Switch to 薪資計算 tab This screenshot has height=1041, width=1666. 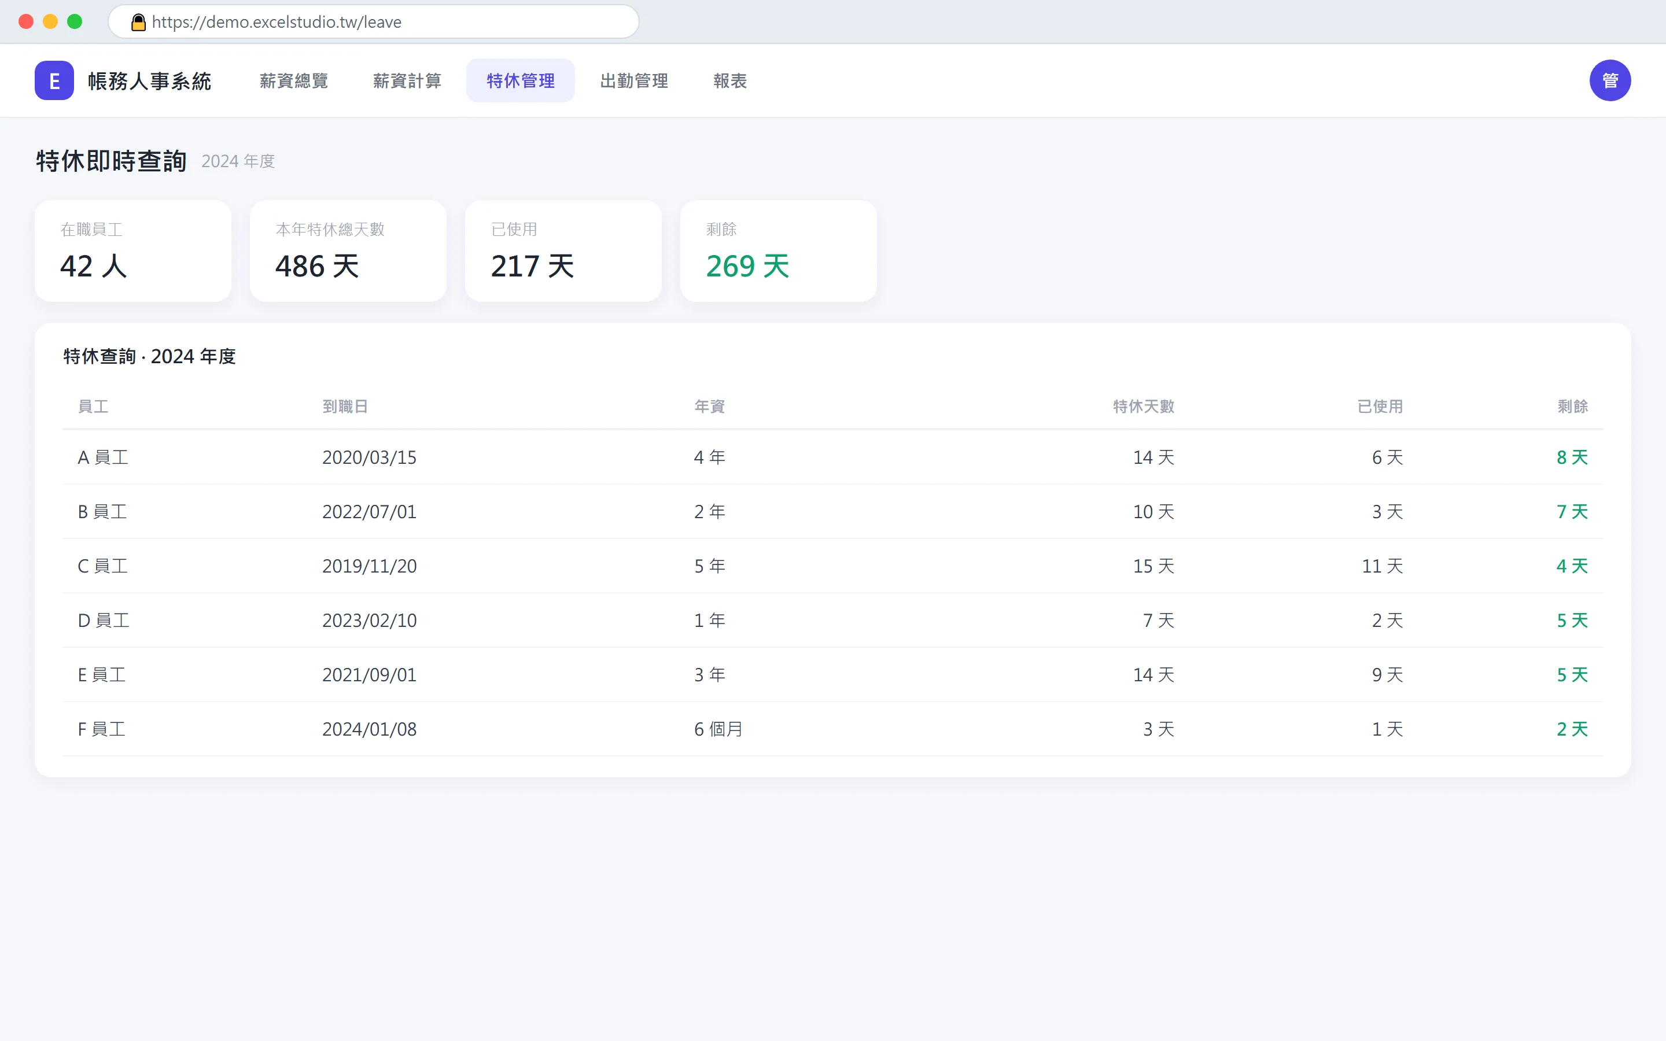click(x=408, y=80)
